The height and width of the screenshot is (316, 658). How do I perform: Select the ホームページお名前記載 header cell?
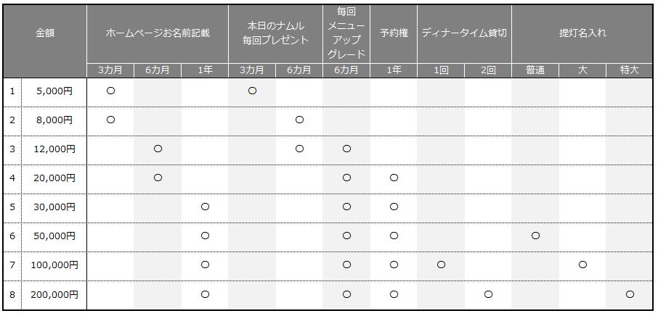157,33
